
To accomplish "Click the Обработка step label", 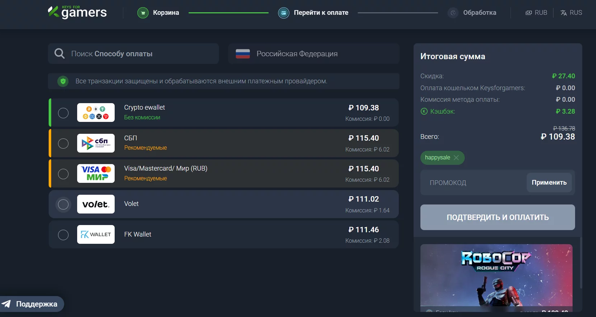I will [480, 13].
